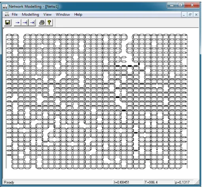
Task: Click the T=986.4 status bar value
Action: pos(151,182)
